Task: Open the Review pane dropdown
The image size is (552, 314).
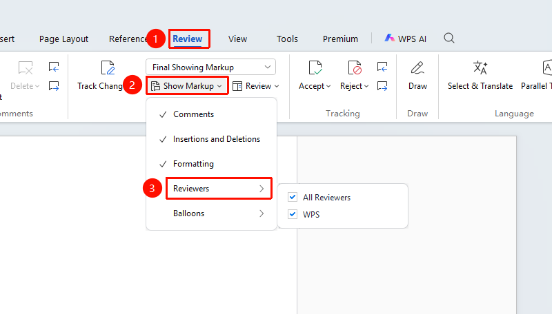Action: click(255, 86)
